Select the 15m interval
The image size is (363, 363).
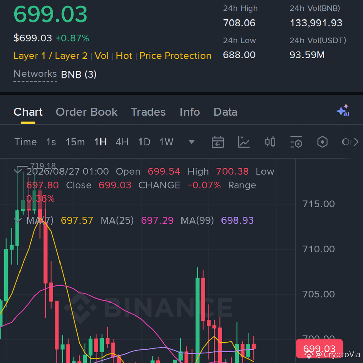click(75, 142)
